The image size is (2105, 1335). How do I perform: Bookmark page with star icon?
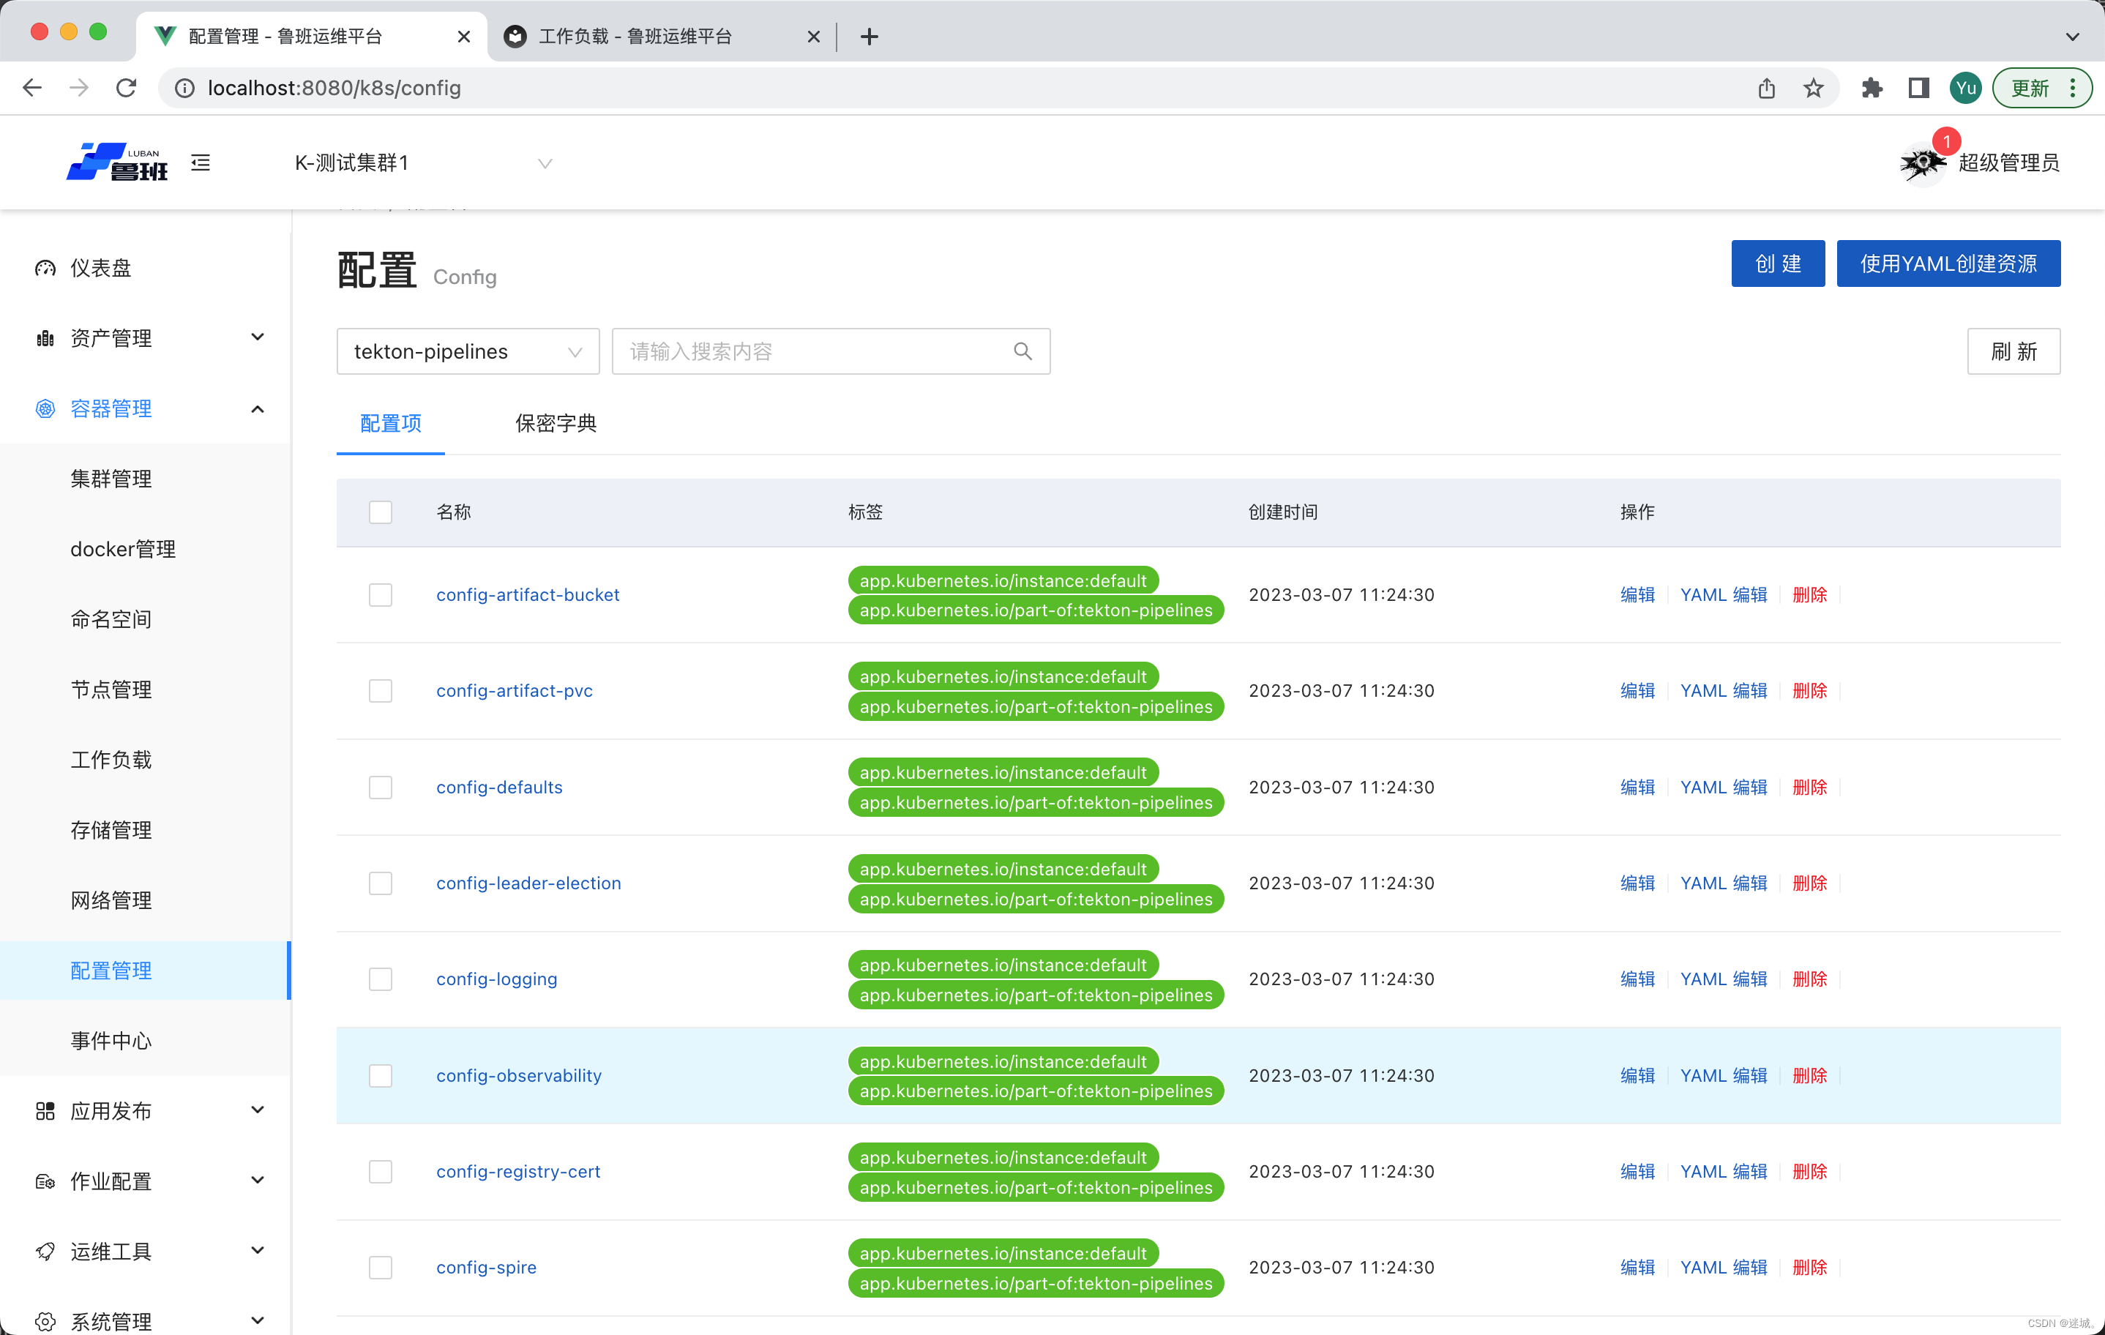[1813, 89]
